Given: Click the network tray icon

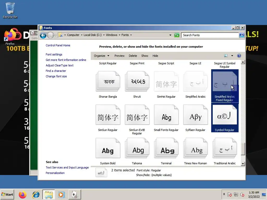Looking at the screenshot, I should coord(236,195).
